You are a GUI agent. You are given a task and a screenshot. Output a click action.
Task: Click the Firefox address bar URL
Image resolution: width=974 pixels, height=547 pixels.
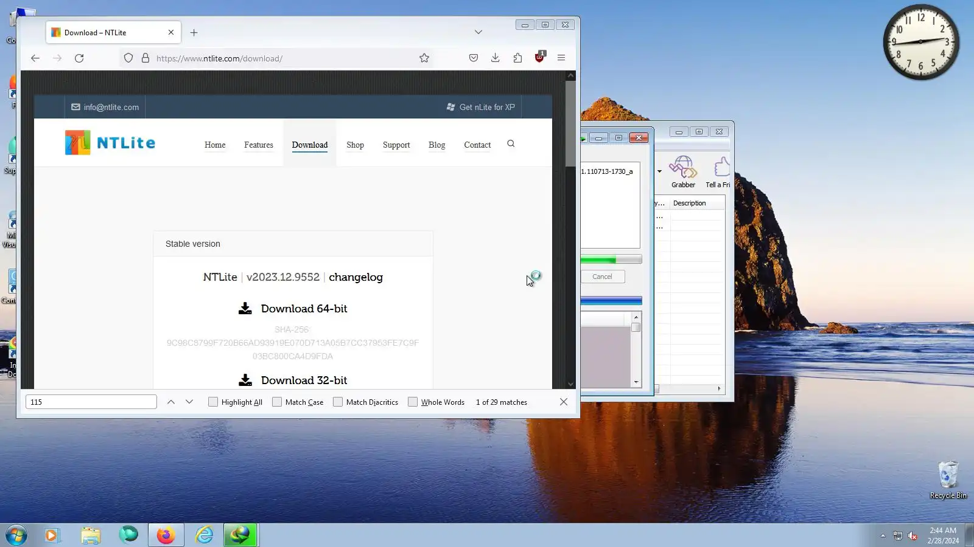coord(219,58)
